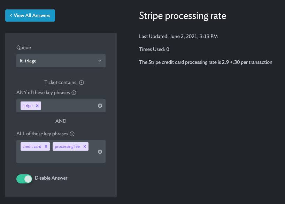This screenshot has width=285, height=204.
Task: Click the Stripe answer body text
Action: 206,62
